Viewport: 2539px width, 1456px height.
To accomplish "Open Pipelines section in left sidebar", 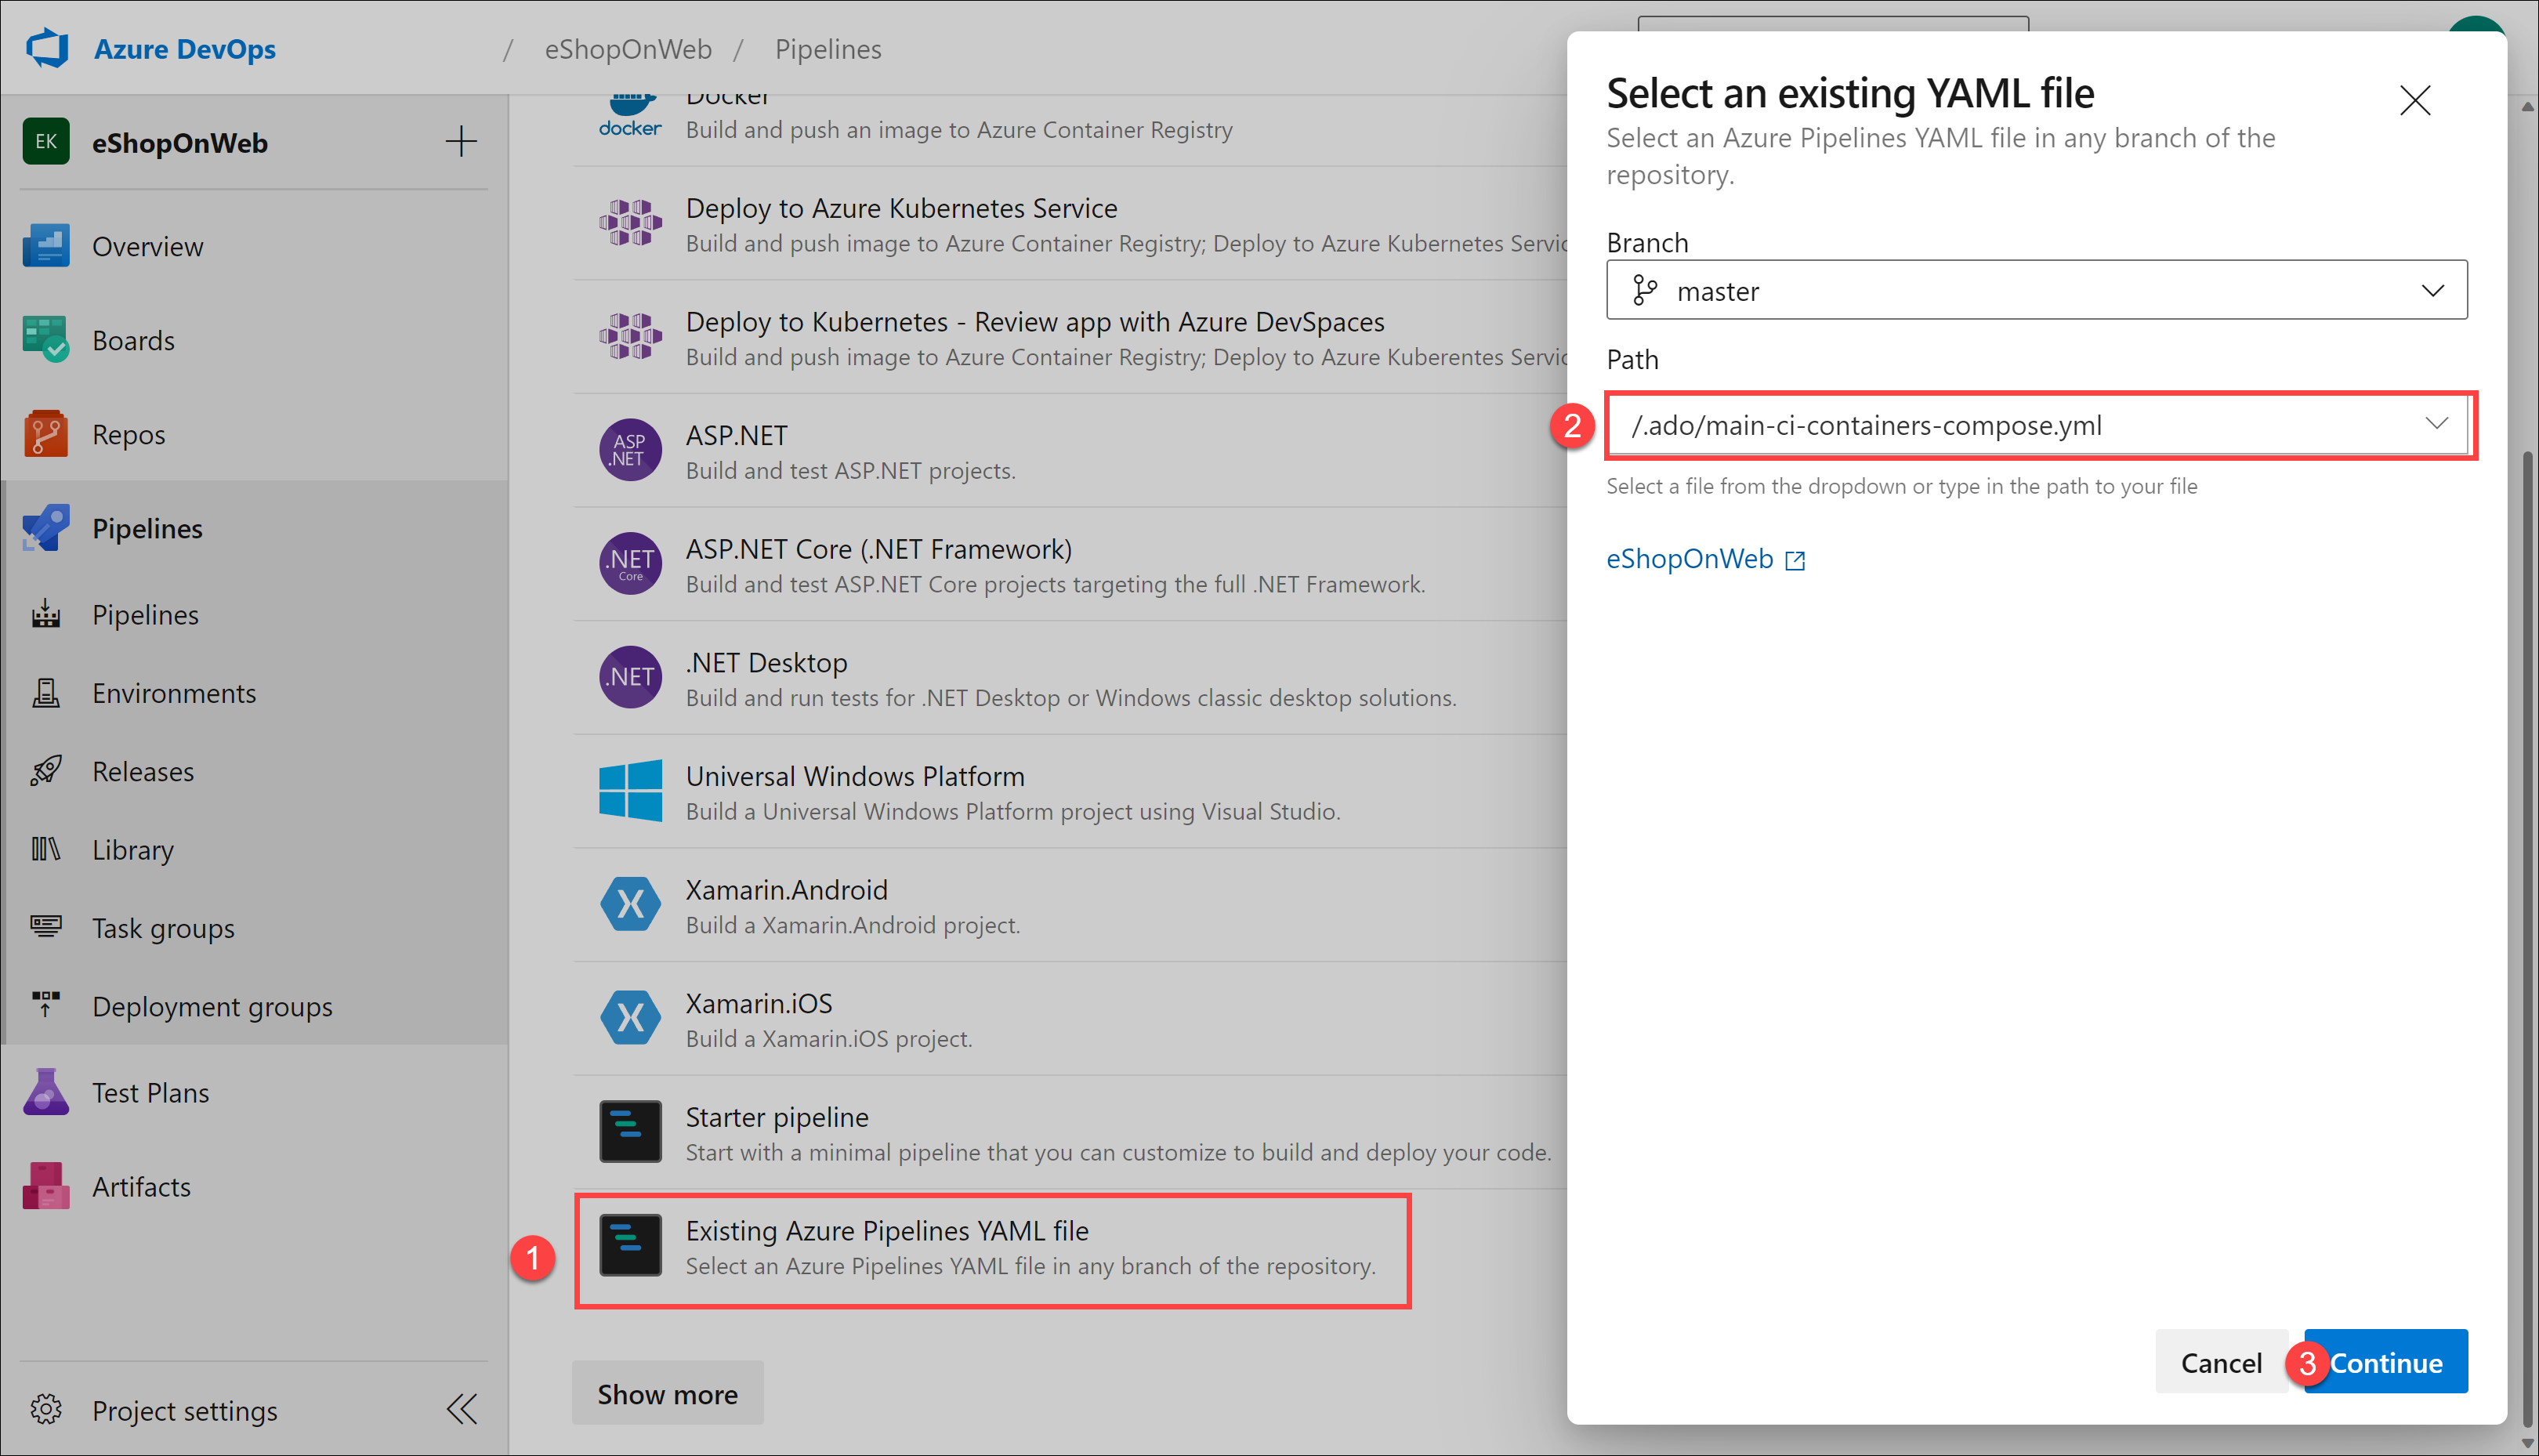I will (148, 527).
